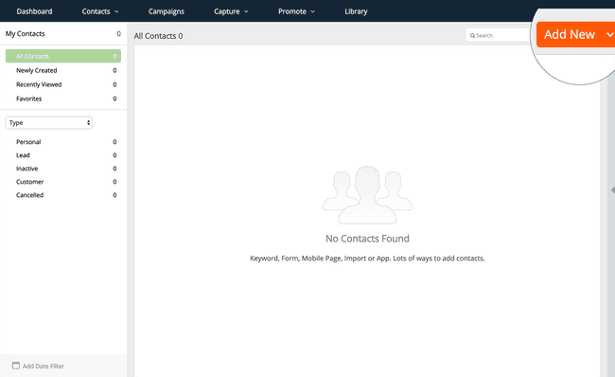Click the empty contacts people illustration
Screen dimensions: 615x377
tap(367, 195)
